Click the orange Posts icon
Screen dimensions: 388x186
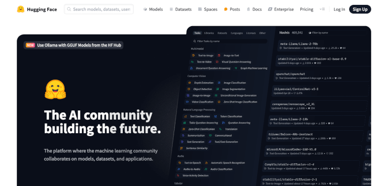226,9
